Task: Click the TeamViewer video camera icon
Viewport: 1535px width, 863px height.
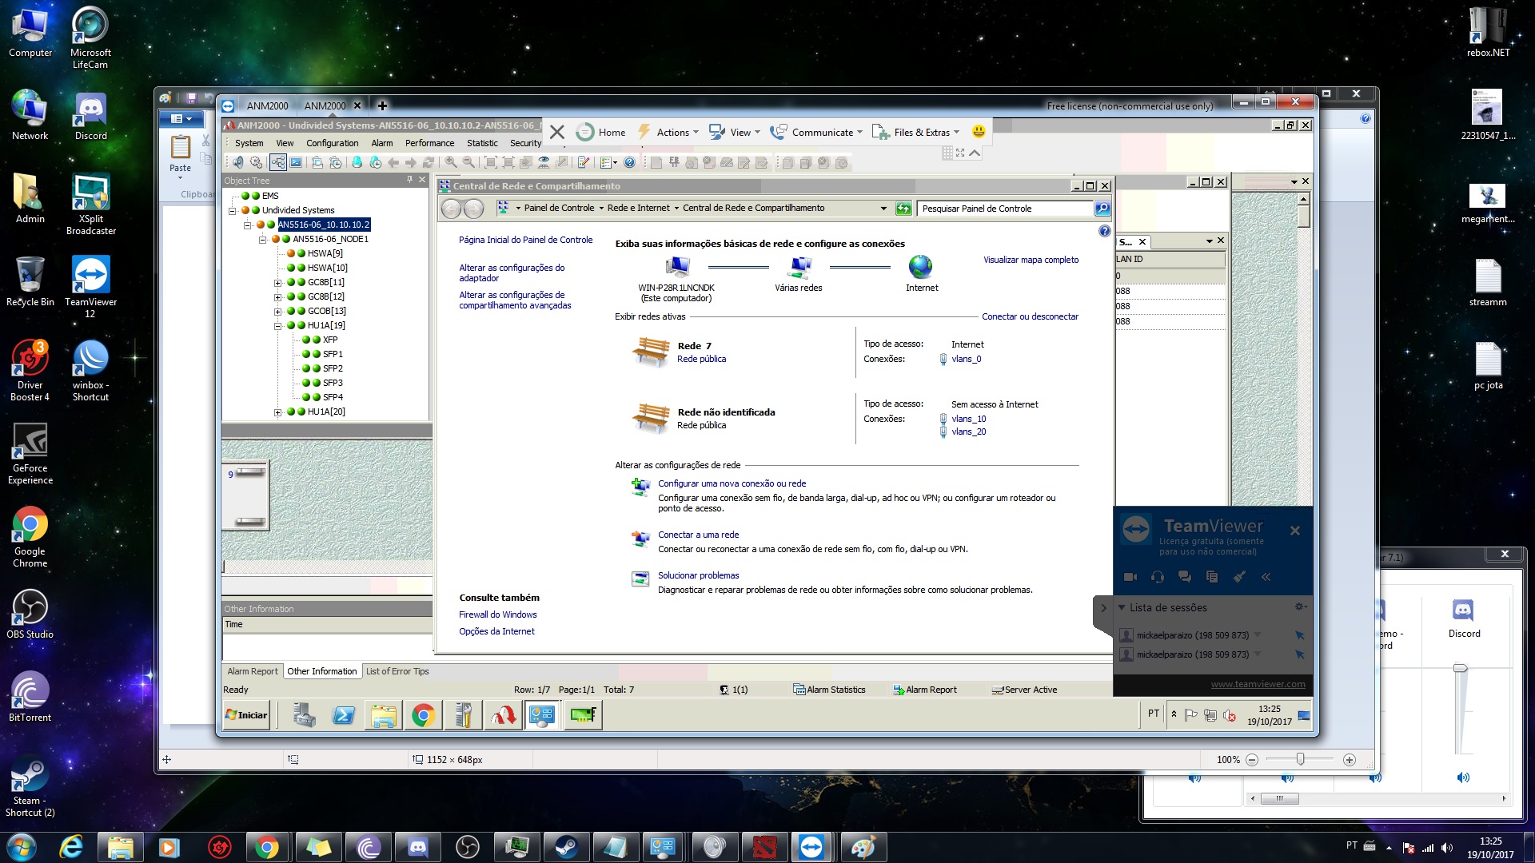Action: (x=1130, y=577)
